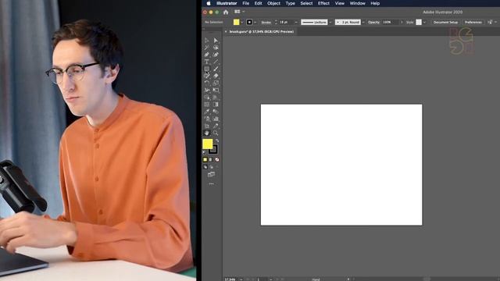Image resolution: width=500 pixels, height=281 pixels.
Task: Select the Blend tool
Action: [216, 112]
